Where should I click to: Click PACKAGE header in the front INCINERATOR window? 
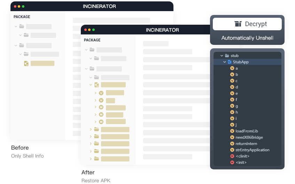[x=92, y=40]
